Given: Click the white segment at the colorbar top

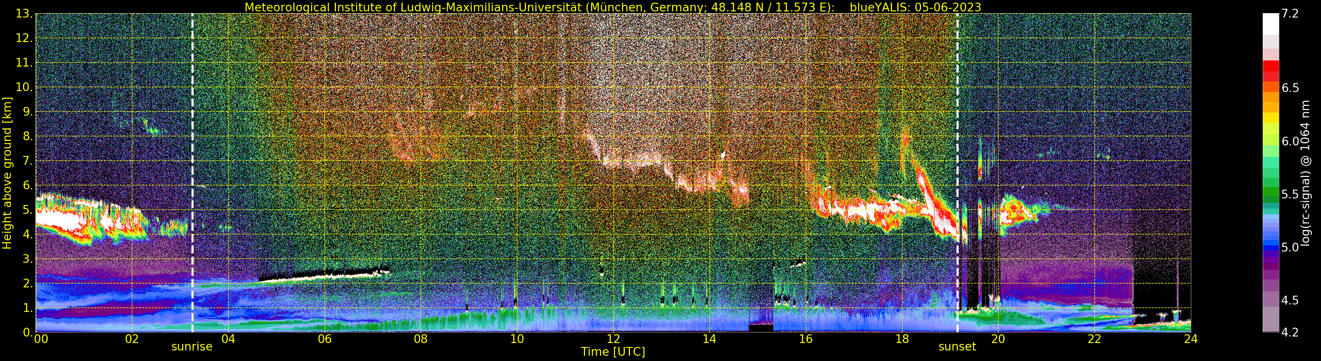Looking at the screenshot, I should (x=1271, y=24).
